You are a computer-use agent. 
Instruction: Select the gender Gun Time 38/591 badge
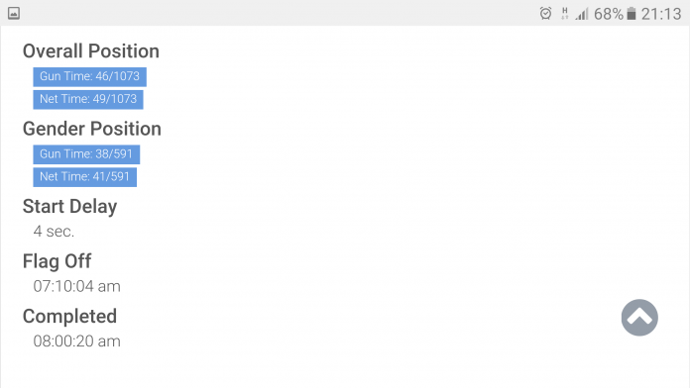coord(86,154)
